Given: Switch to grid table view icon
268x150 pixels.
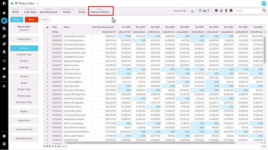Looking at the screenshot, I should [x=200, y=10].
